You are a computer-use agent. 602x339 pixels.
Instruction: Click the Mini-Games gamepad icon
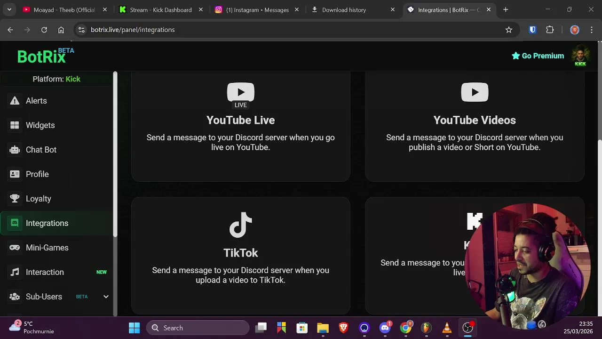point(15,248)
